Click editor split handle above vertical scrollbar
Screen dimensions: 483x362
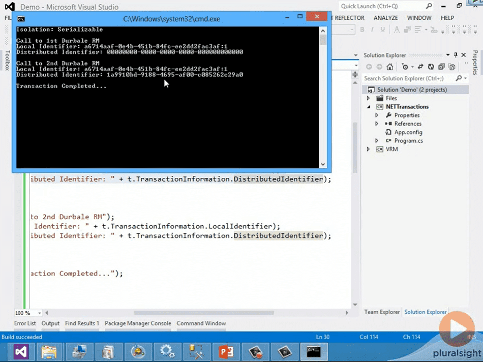(355, 75)
